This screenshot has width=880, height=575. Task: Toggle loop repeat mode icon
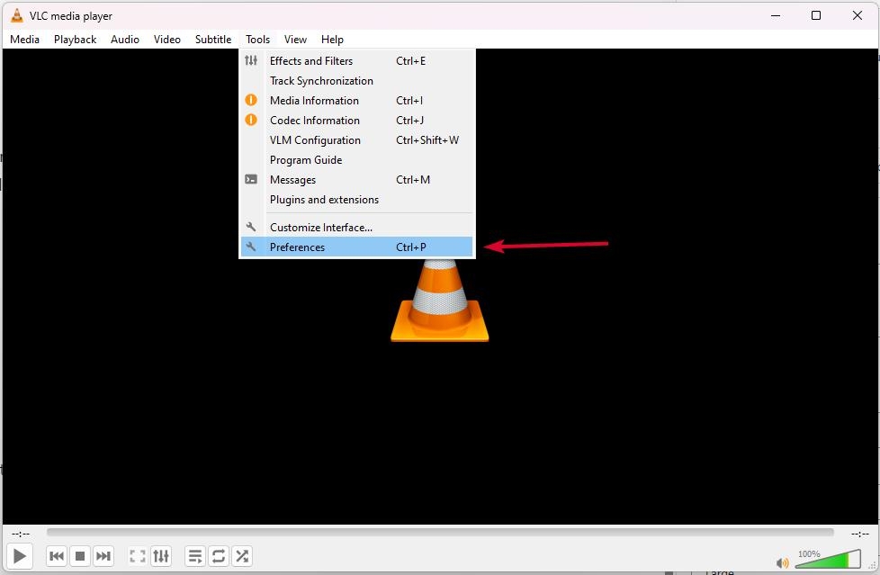(219, 556)
